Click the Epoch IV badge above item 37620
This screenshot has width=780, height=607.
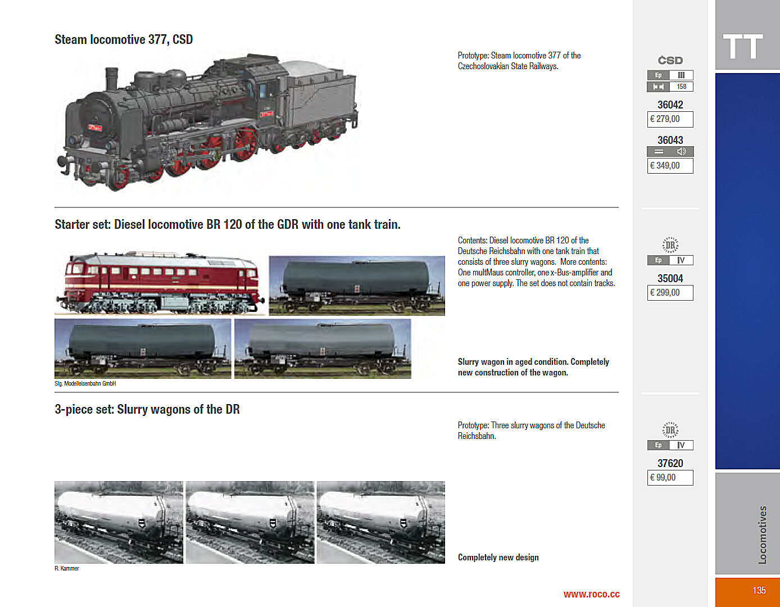(670, 445)
